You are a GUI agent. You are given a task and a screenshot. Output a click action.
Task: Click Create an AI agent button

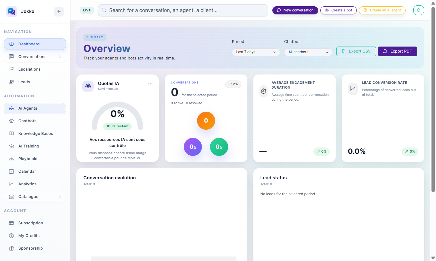click(382, 10)
